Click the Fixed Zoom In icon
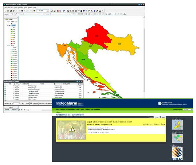This screenshot has width=196, height=165. (x=73, y=11)
